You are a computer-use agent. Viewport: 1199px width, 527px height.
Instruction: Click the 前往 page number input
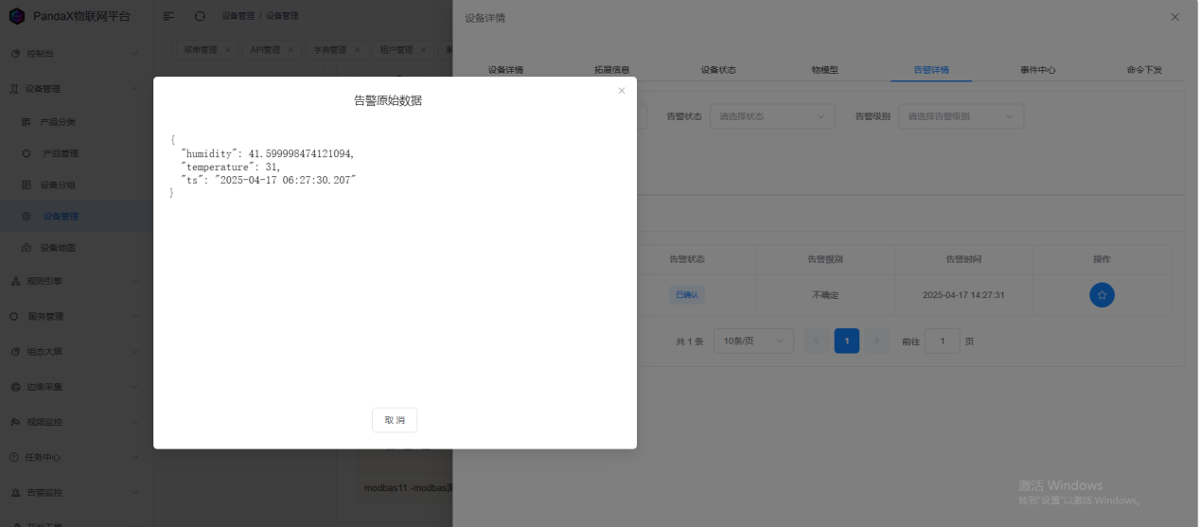943,341
